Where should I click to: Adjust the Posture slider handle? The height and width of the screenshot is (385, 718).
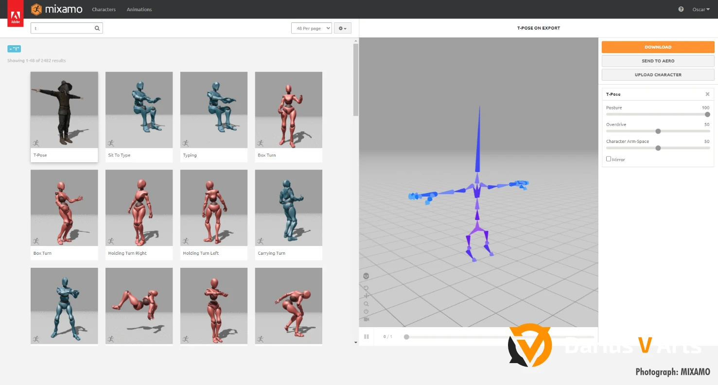[x=707, y=115]
